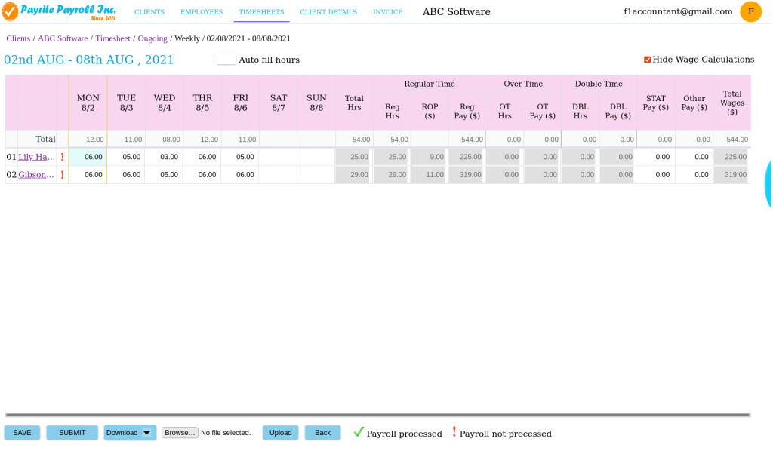The image size is (773, 451).
Task: Click the checkmark badge on the Payrite logo
Action: (x=11, y=11)
